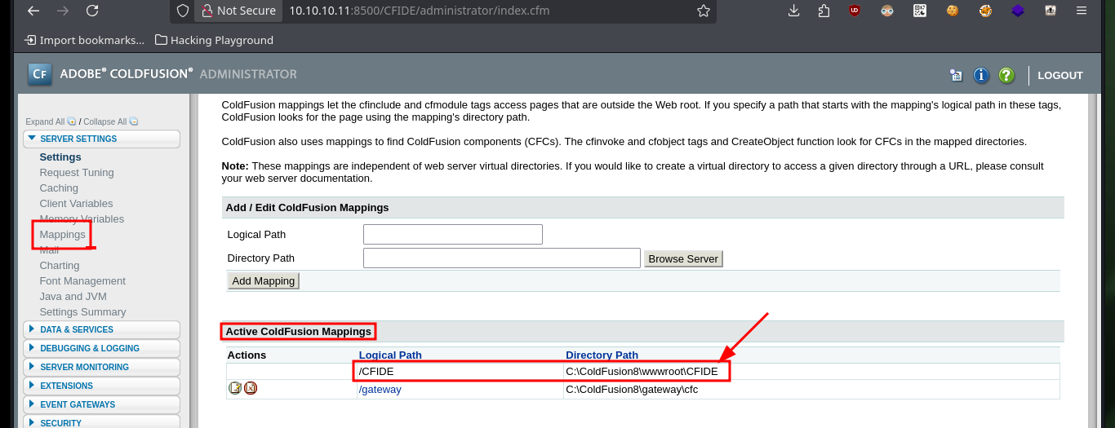Click the shield tracking protection icon
Viewport: 1115px width, 428px height.
(184, 11)
